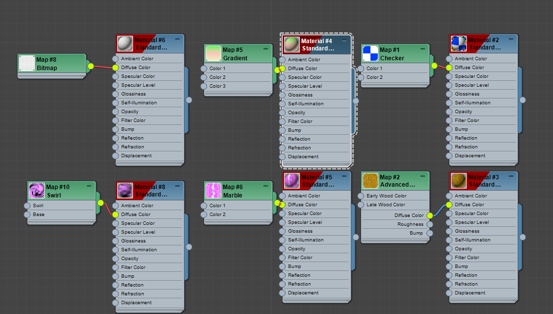Click Material #6 Ambient Color input socket
This screenshot has height=314, width=553.
click(115, 59)
